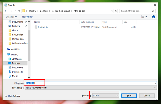
Task: Go back using the back arrow
Action: [6, 11]
